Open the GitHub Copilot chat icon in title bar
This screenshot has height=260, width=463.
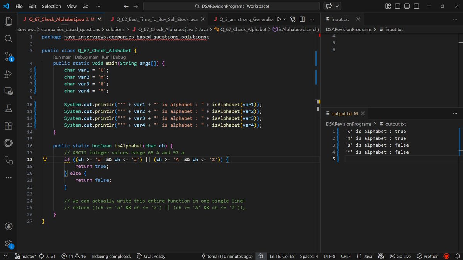pos(329,6)
